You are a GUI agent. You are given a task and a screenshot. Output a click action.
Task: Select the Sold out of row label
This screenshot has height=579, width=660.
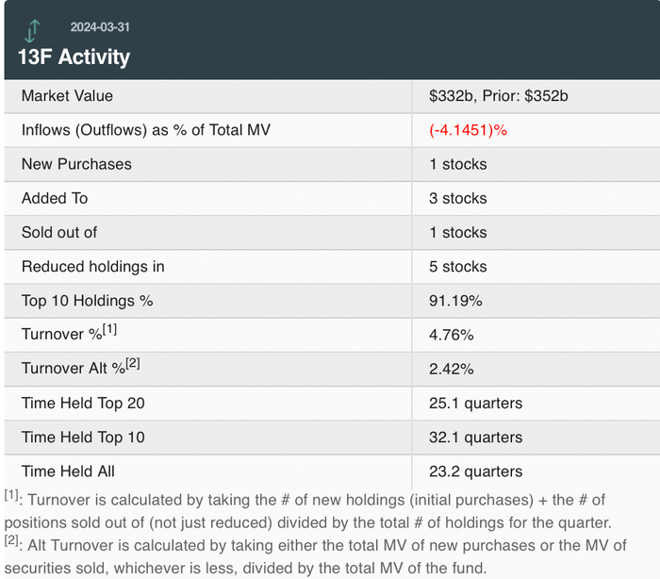(x=59, y=232)
